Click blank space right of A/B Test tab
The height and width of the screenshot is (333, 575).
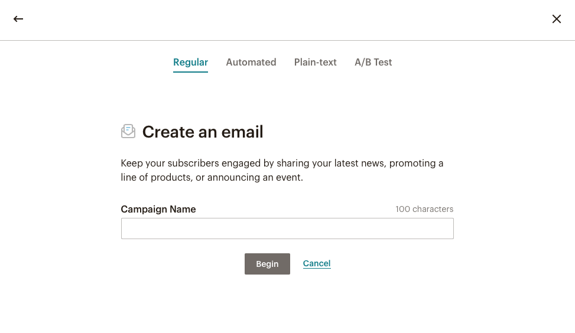tap(473, 62)
